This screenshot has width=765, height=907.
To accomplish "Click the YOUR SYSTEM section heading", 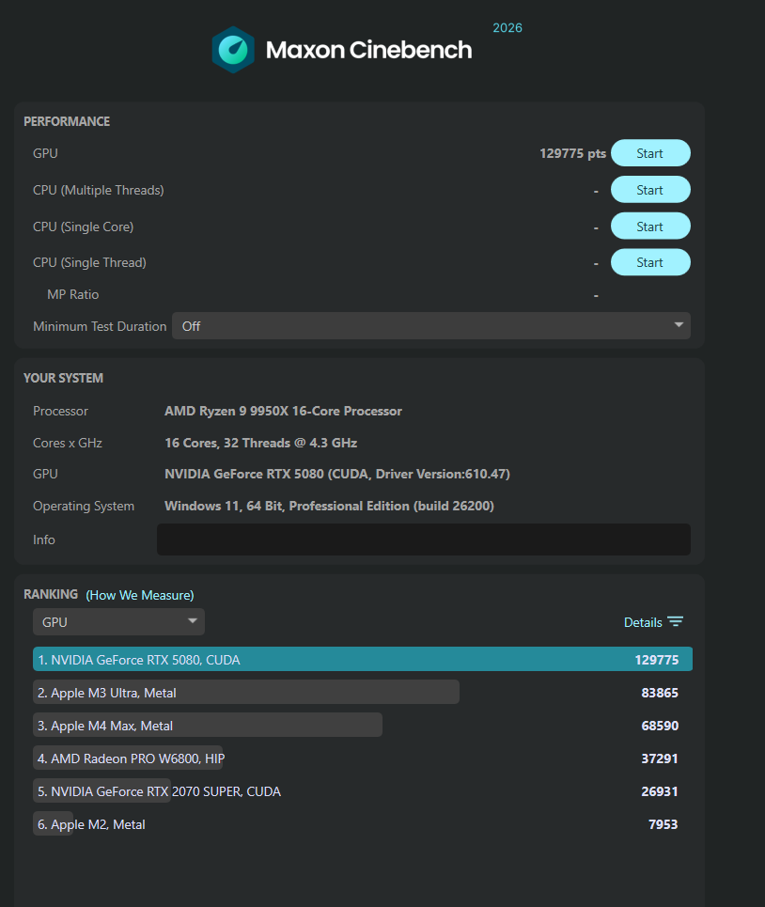I will tap(63, 378).
